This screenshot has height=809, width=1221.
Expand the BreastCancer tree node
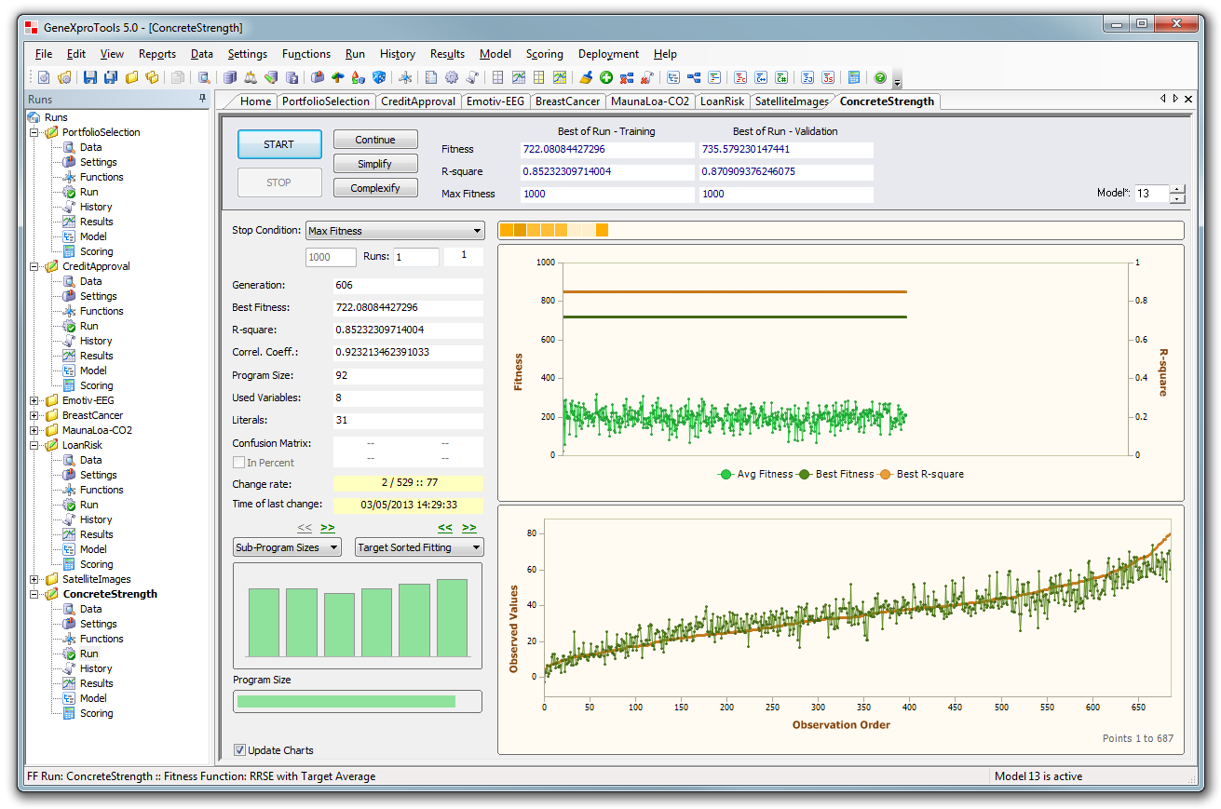pyautogui.click(x=34, y=415)
